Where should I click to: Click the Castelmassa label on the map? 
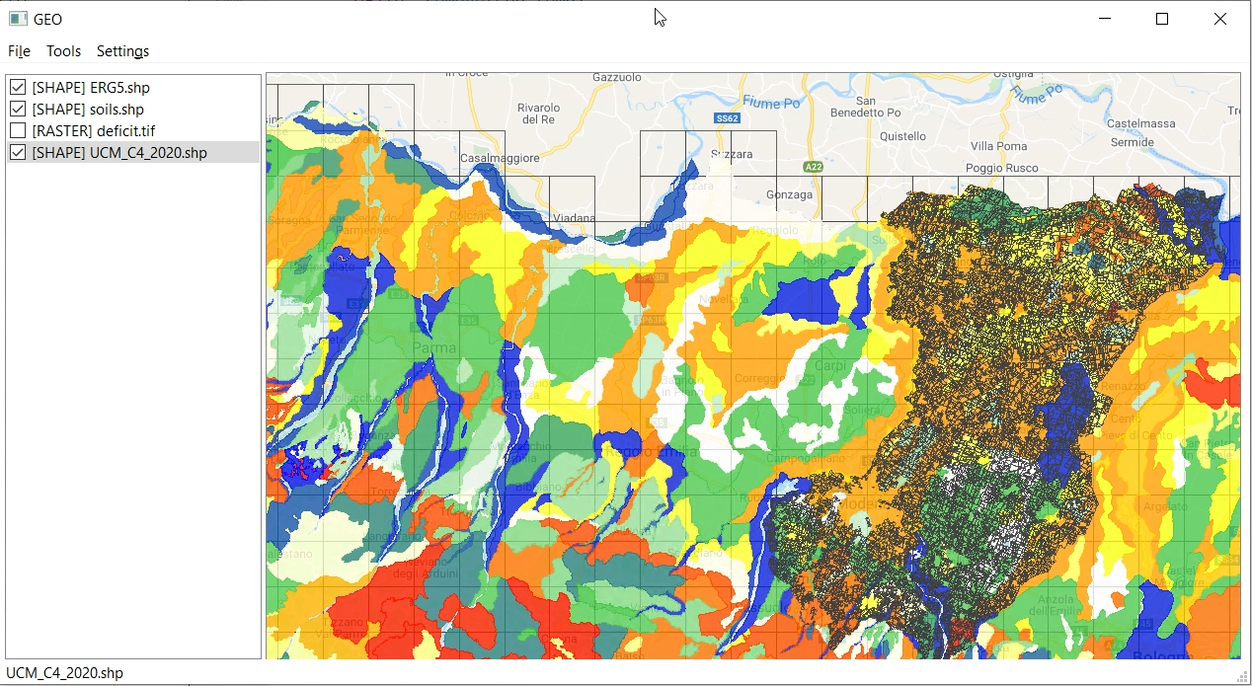point(1143,123)
